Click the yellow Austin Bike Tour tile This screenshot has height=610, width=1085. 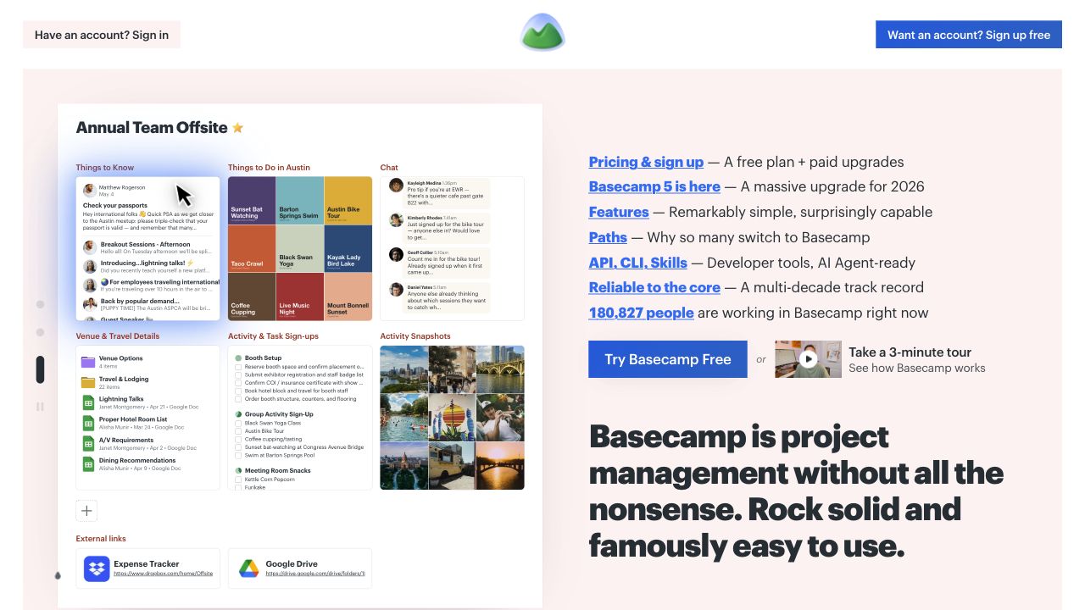pyautogui.click(x=348, y=200)
